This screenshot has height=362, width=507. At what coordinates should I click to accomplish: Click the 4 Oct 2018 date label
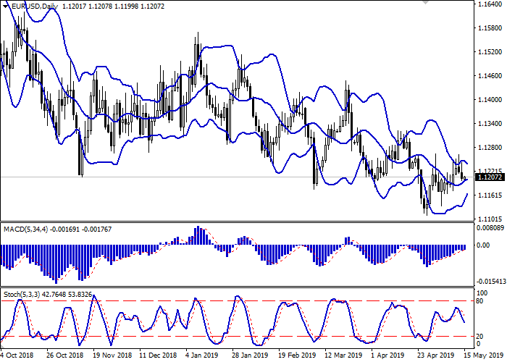17,355
